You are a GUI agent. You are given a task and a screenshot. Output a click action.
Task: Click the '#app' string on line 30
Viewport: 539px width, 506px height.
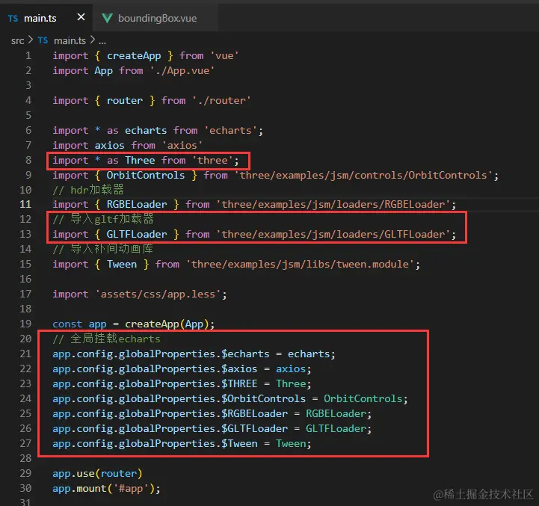tap(131, 489)
